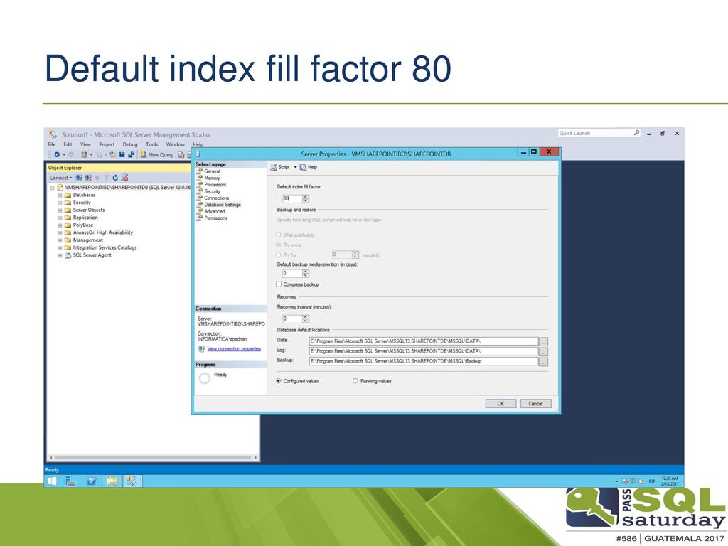
Task: Select the Permissions page
Action: tap(216, 218)
